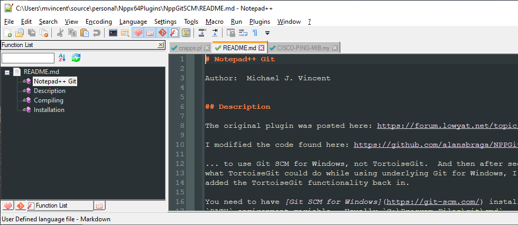This screenshot has width=518, height=225.
Task: Click the toolbar icon with downward arrow between lines
Action: tap(202, 33)
